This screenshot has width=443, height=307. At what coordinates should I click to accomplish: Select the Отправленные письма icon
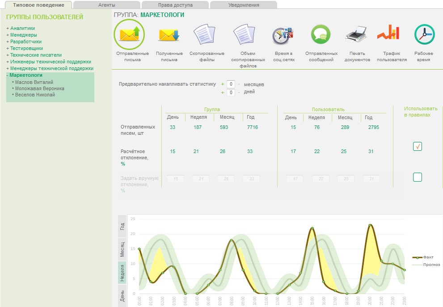pos(129,34)
